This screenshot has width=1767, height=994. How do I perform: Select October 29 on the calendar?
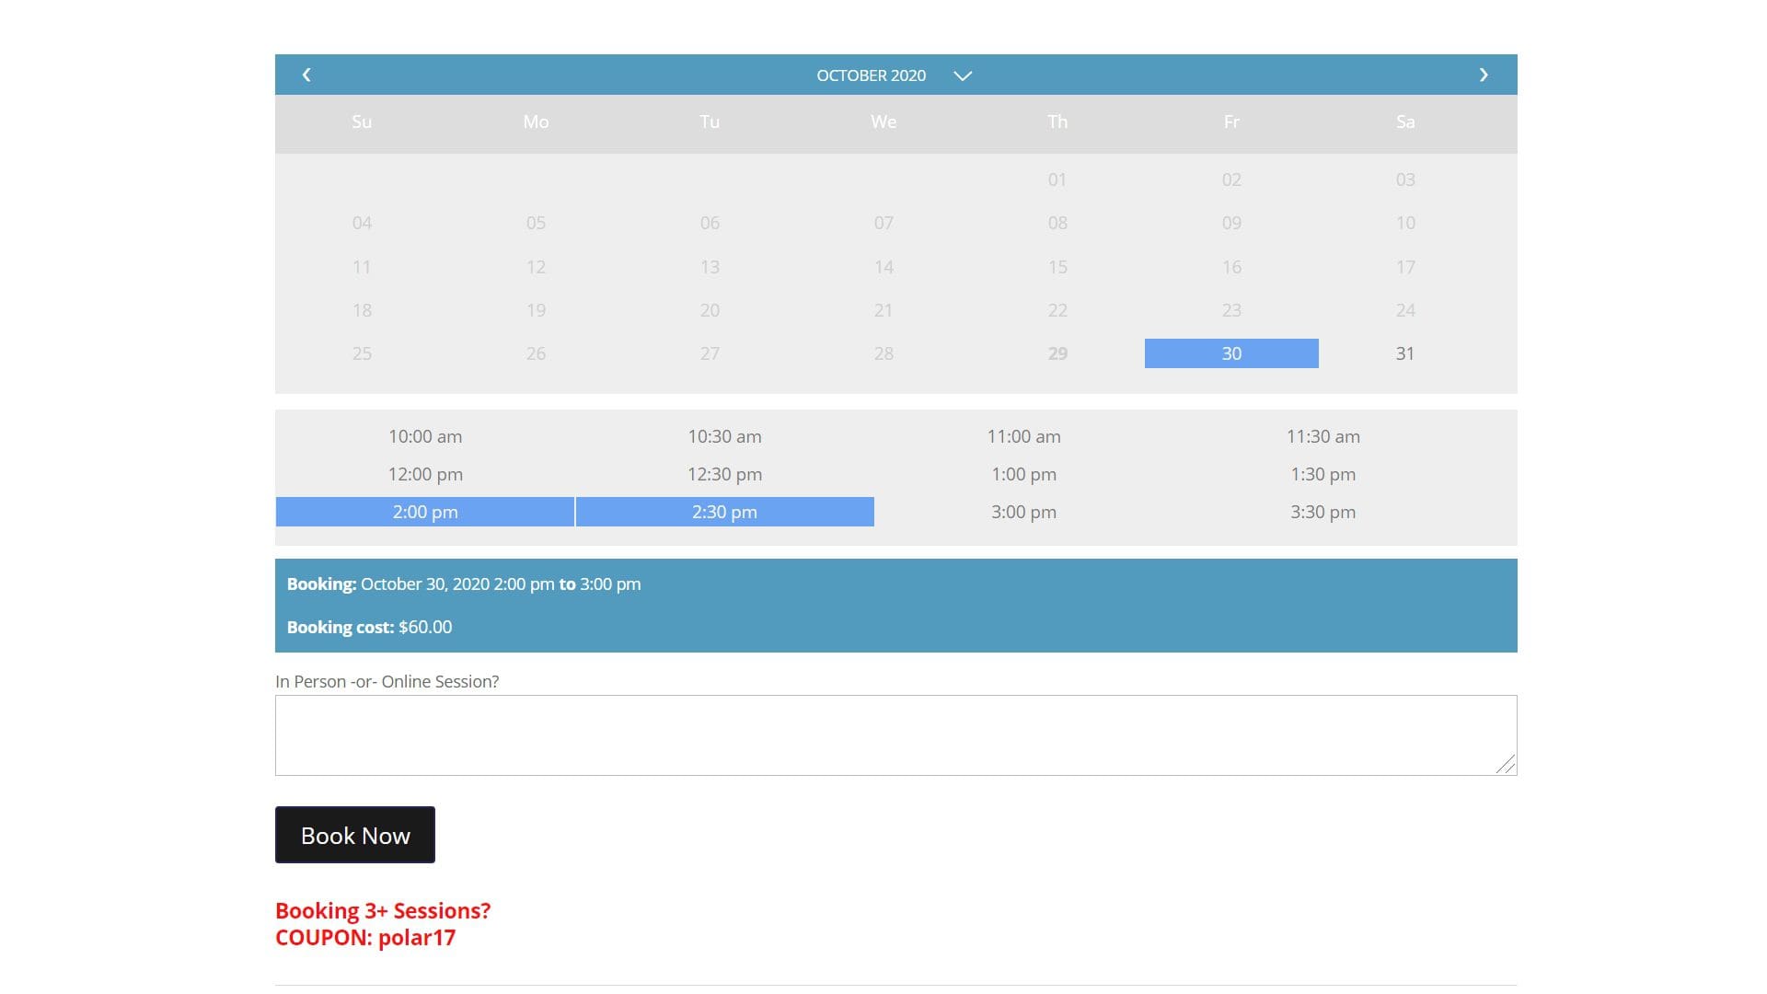click(x=1057, y=353)
